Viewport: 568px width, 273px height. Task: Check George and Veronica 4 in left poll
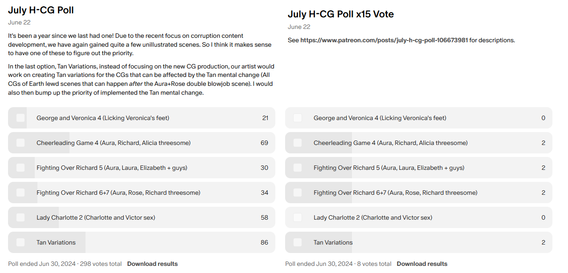(20, 118)
